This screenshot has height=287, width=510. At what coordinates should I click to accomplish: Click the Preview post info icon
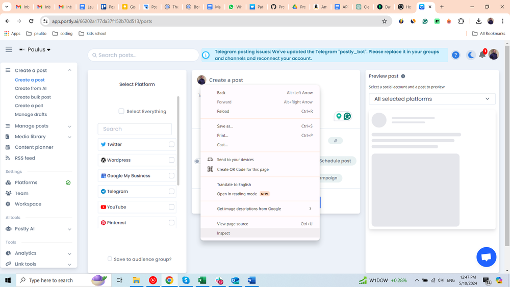pyautogui.click(x=403, y=76)
